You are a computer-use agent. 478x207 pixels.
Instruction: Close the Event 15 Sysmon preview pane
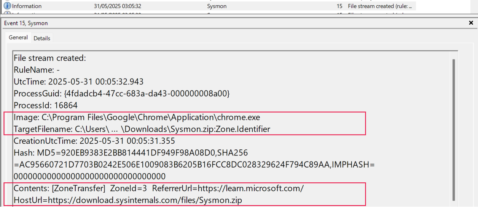[471, 23]
